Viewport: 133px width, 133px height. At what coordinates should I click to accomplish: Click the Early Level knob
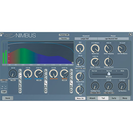28,74
